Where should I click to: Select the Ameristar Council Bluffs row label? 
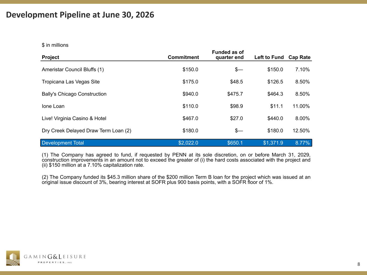pos(73,70)
